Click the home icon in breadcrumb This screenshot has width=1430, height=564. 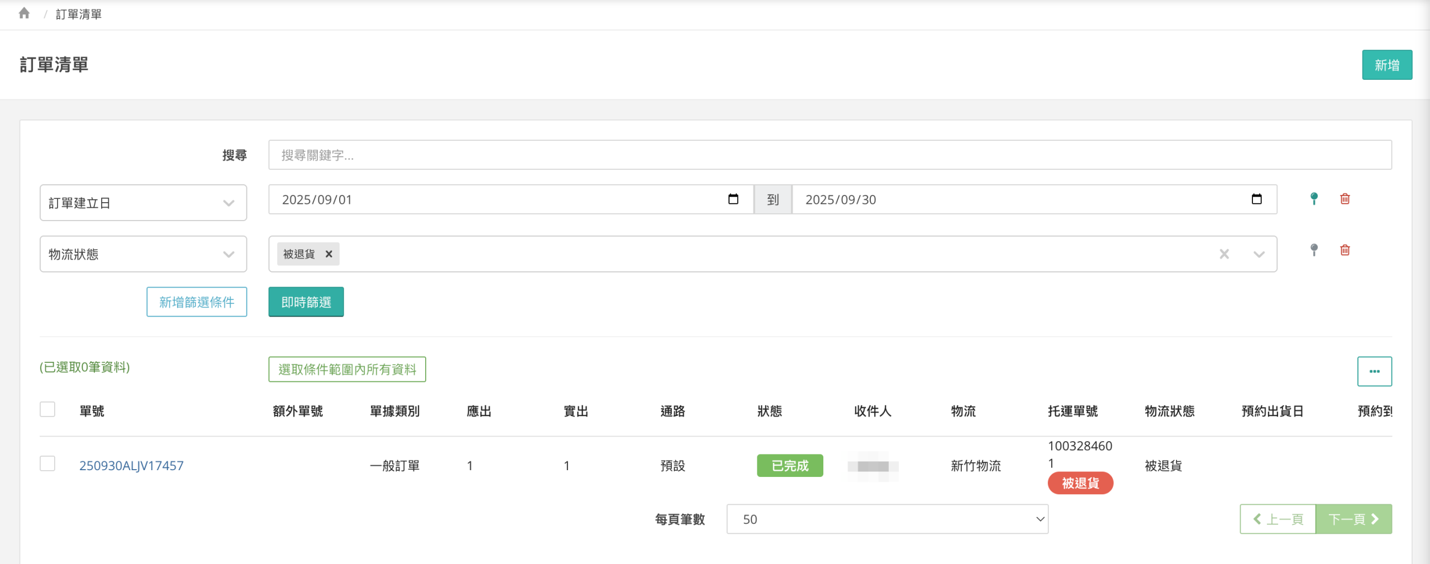coord(24,13)
